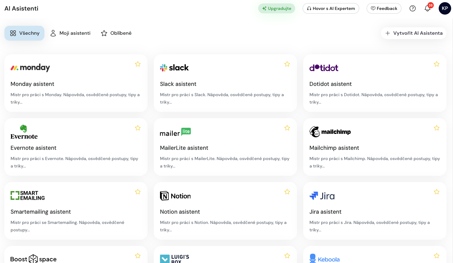Open the Mailchimp asistent title
The height and width of the screenshot is (263, 453).
click(334, 148)
